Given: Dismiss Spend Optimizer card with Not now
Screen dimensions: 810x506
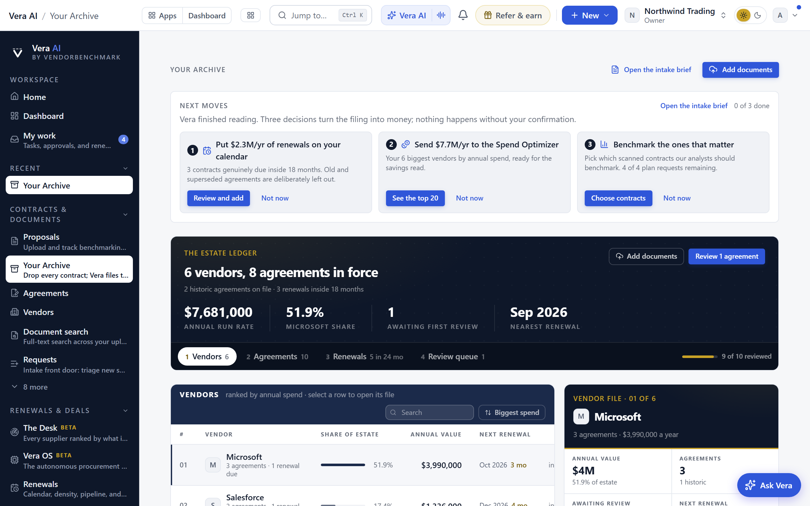Looking at the screenshot, I should tap(470, 198).
